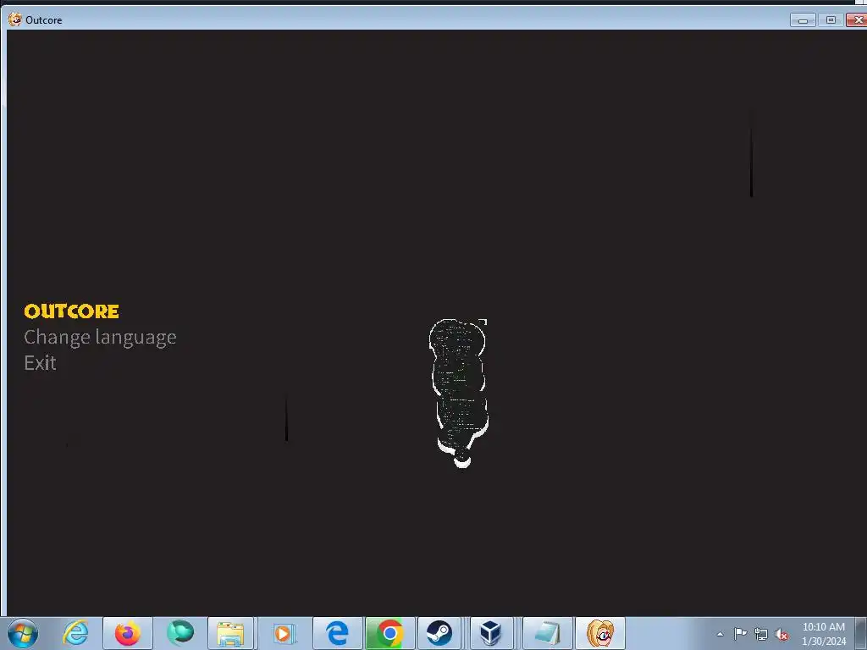Click the Outcore icon in the title bar
This screenshot has width=867, height=650.
click(x=14, y=19)
